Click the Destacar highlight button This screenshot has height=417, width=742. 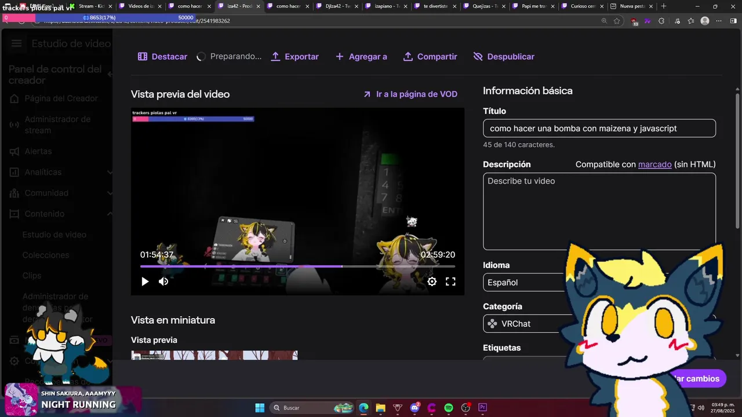(x=162, y=57)
